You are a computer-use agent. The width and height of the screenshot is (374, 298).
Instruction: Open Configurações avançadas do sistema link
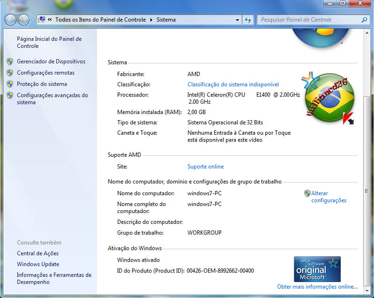point(52,99)
